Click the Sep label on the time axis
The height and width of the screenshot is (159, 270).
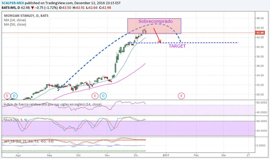50,155
